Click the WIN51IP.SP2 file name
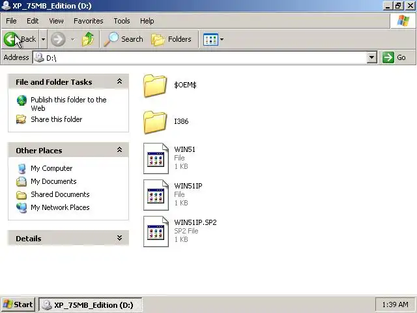 (x=195, y=222)
